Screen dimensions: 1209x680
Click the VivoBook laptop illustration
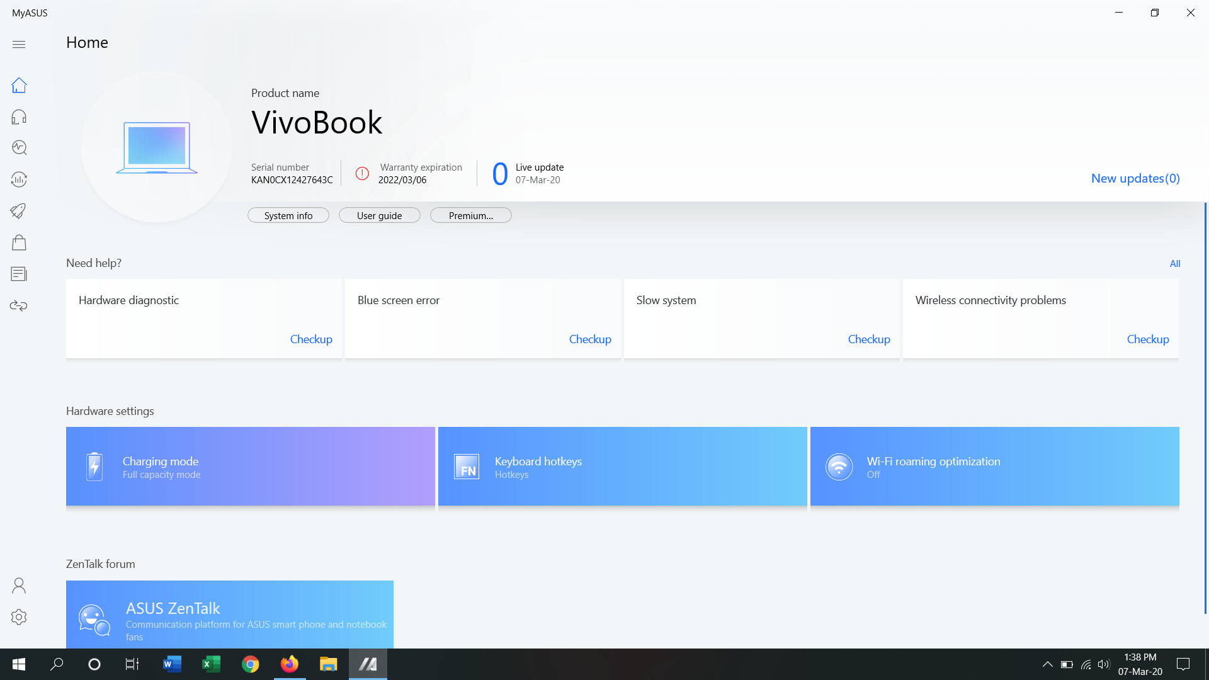[157, 148]
